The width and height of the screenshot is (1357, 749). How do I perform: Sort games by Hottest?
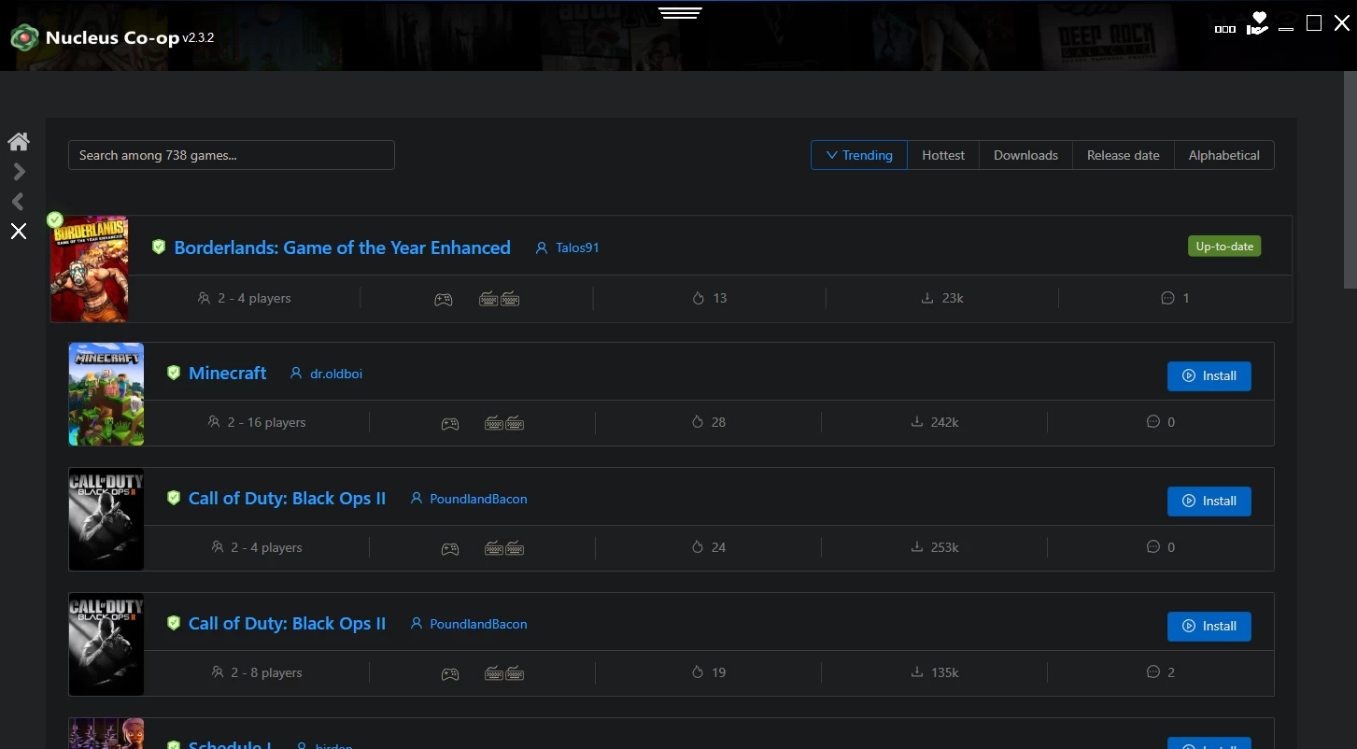coord(942,155)
